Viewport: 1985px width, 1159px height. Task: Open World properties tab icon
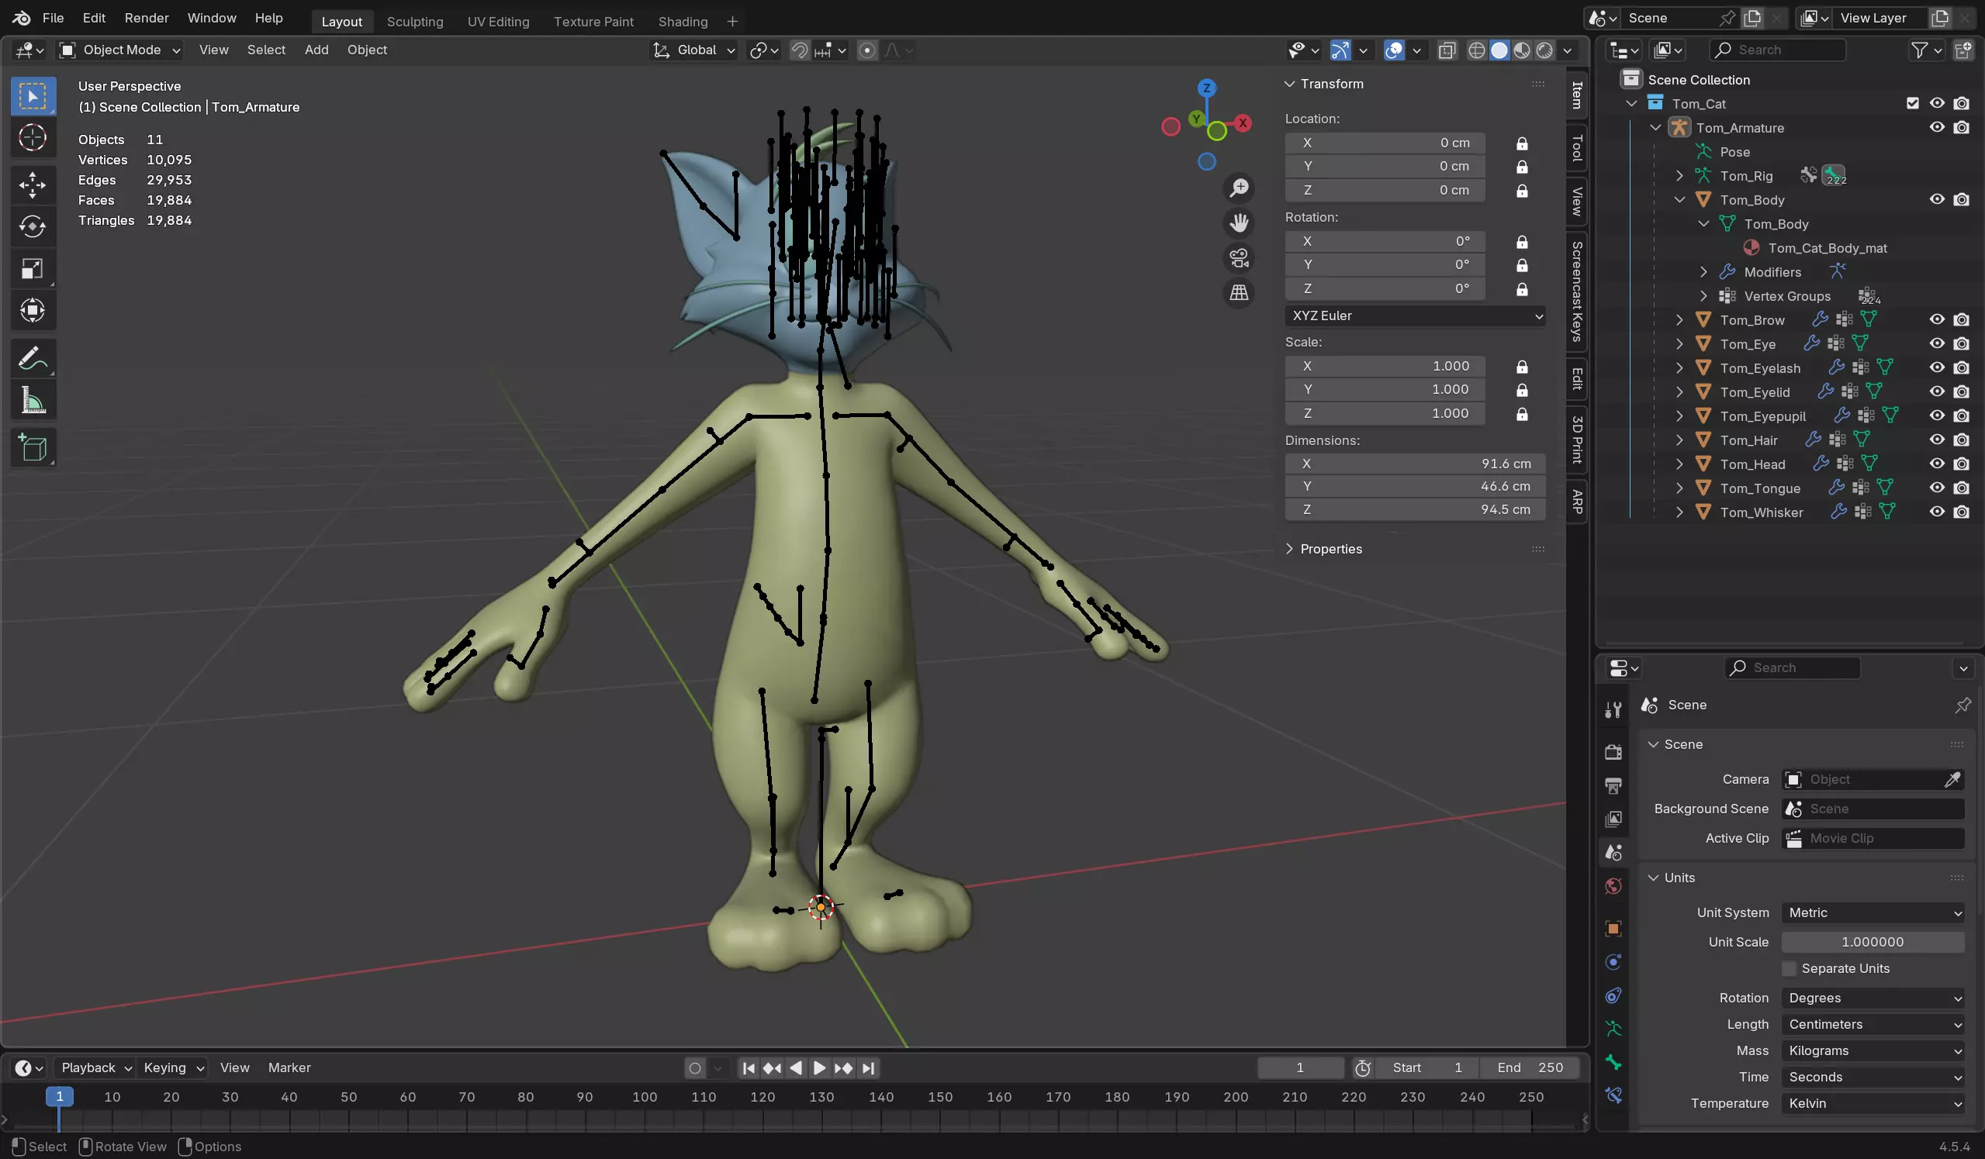[1613, 887]
